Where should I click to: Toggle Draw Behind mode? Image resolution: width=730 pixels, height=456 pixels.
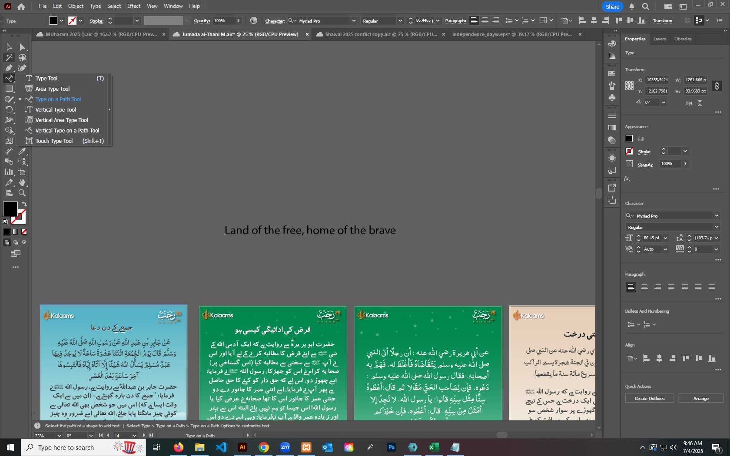tap(16, 242)
